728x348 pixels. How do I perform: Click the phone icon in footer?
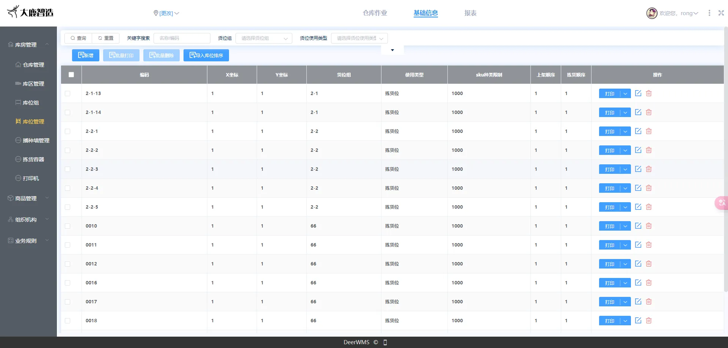point(385,342)
